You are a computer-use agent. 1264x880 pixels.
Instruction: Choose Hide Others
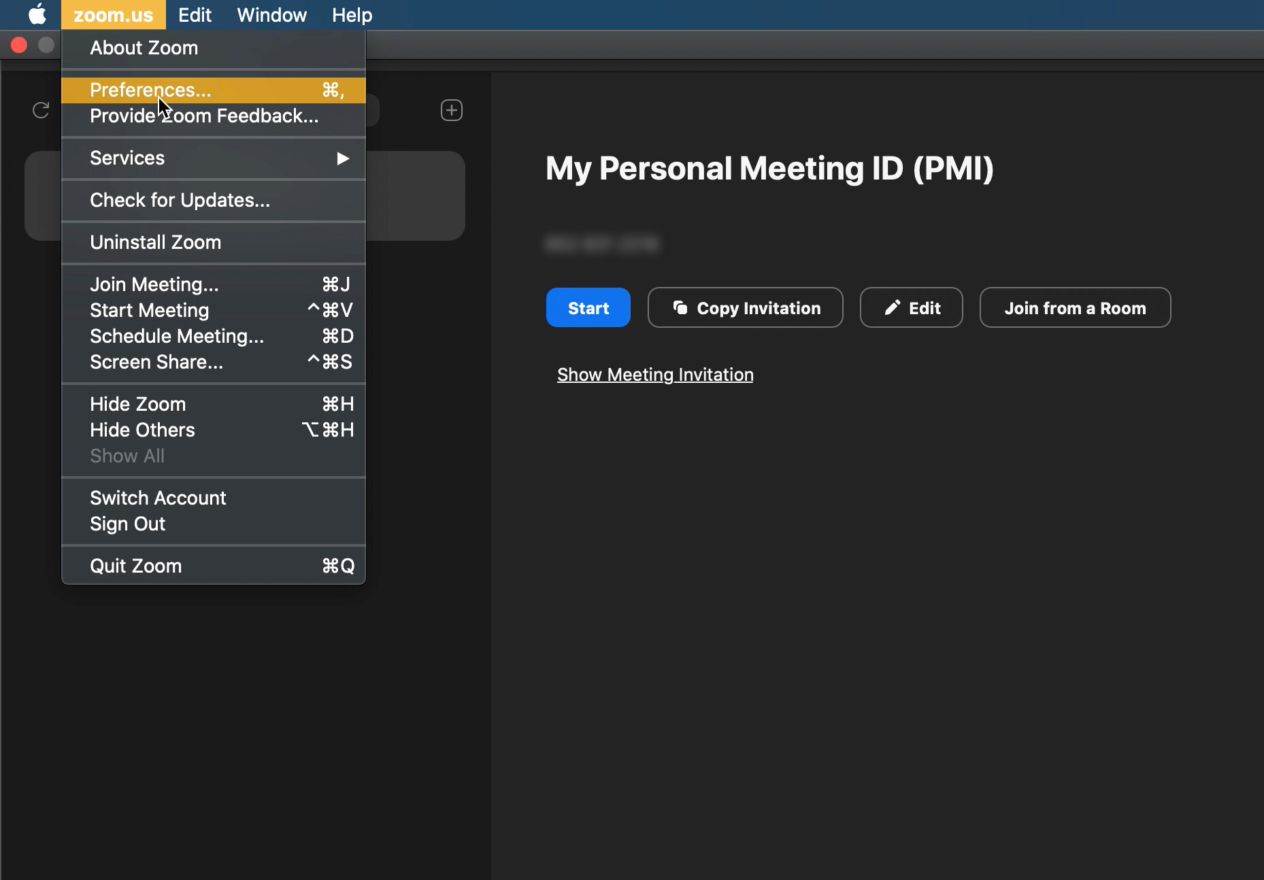click(214, 430)
